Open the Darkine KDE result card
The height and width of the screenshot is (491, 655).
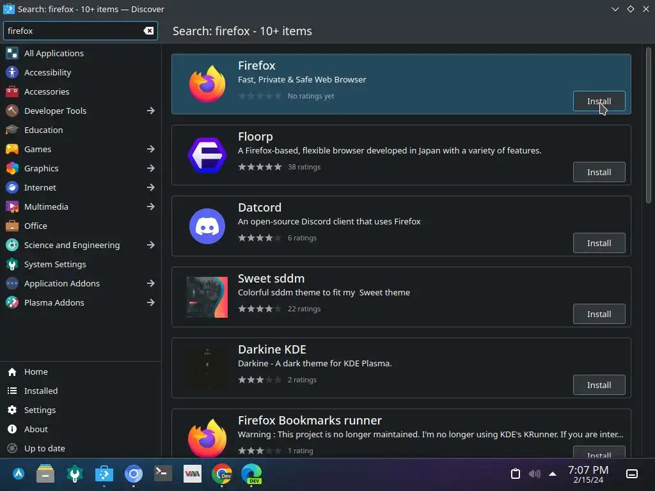pos(401,368)
